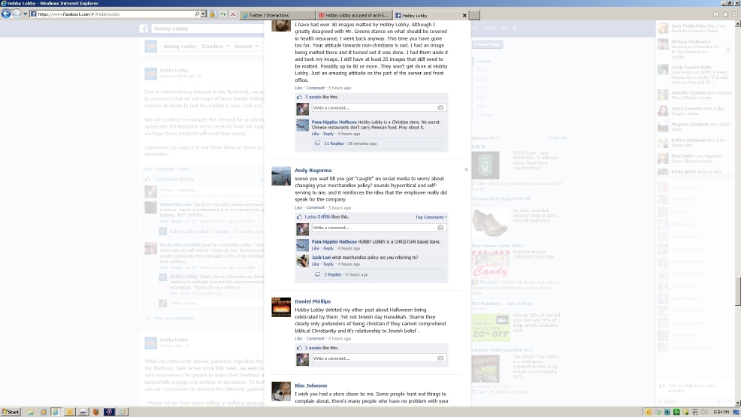Click the Windows Start button
Screen dimensions: 741x417
pyautogui.click(x=11, y=412)
